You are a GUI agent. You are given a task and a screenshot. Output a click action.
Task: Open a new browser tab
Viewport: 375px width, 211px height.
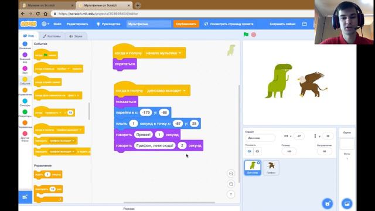[138, 5]
